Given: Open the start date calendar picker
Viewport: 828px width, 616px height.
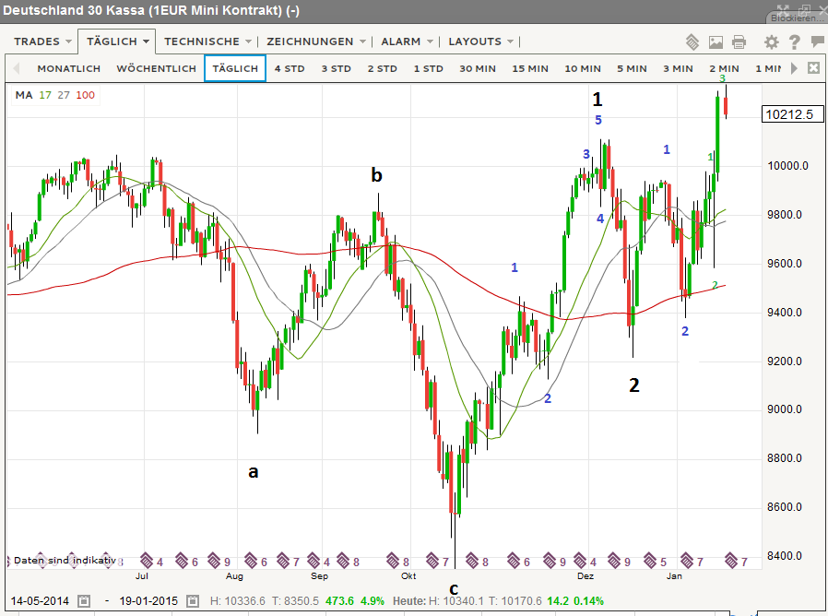Looking at the screenshot, I should point(84,601).
